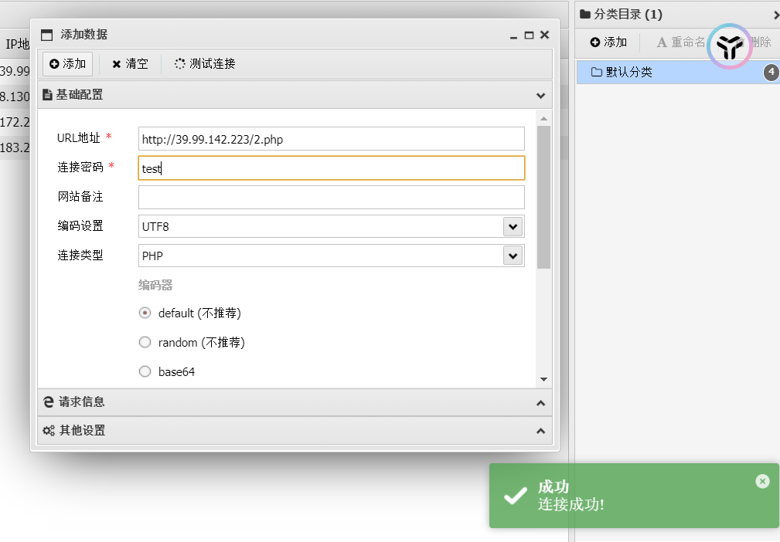Viewport: 780px width, 542px height.
Task: Click the 清空 clear button
Action: (130, 64)
